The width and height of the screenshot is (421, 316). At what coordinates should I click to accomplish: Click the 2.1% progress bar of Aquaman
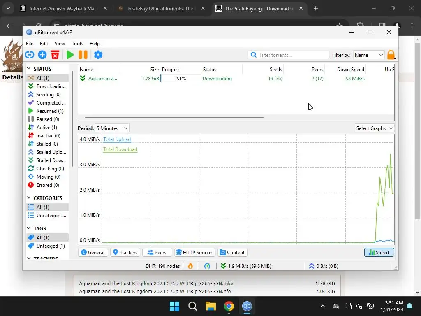(181, 79)
